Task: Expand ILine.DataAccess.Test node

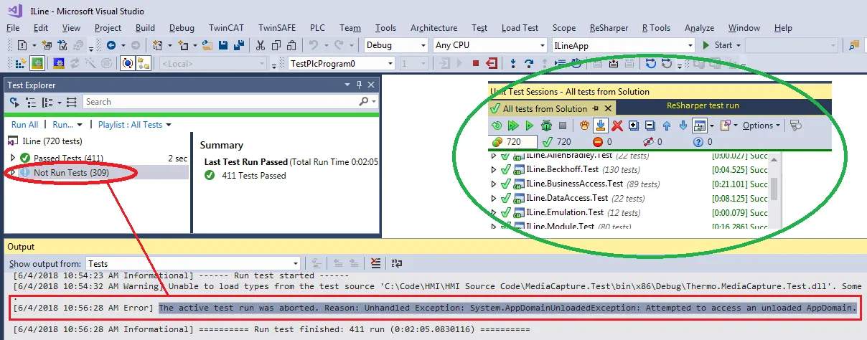Action: click(x=493, y=198)
